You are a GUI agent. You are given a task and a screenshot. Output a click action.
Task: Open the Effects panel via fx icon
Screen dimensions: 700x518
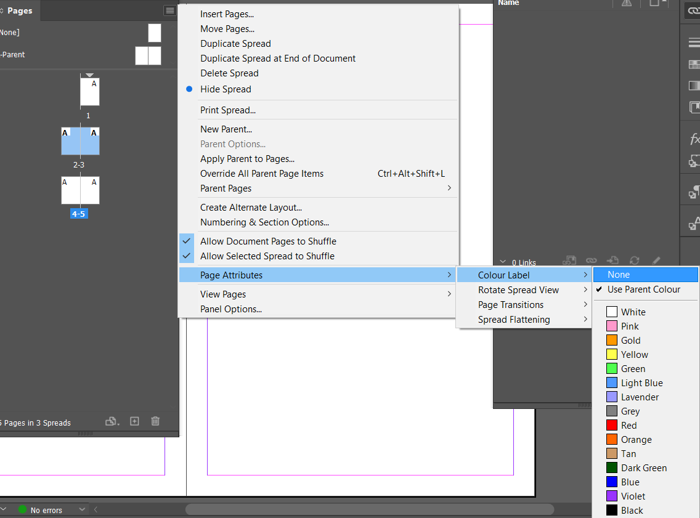[694, 139]
